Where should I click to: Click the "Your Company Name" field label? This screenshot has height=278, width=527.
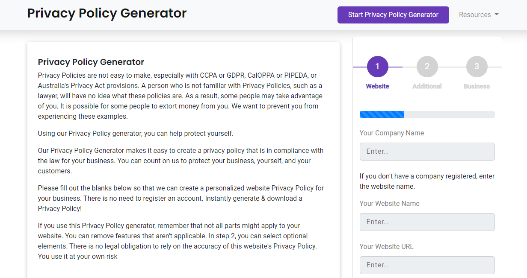(x=392, y=133)
